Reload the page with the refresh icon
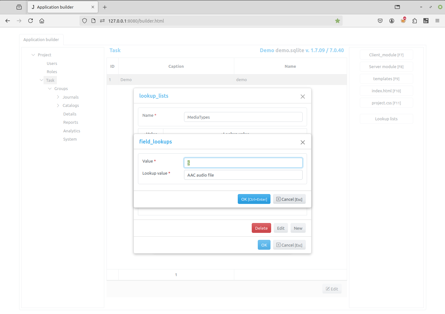This screenshot has height=314, width=445. point(31,21)
